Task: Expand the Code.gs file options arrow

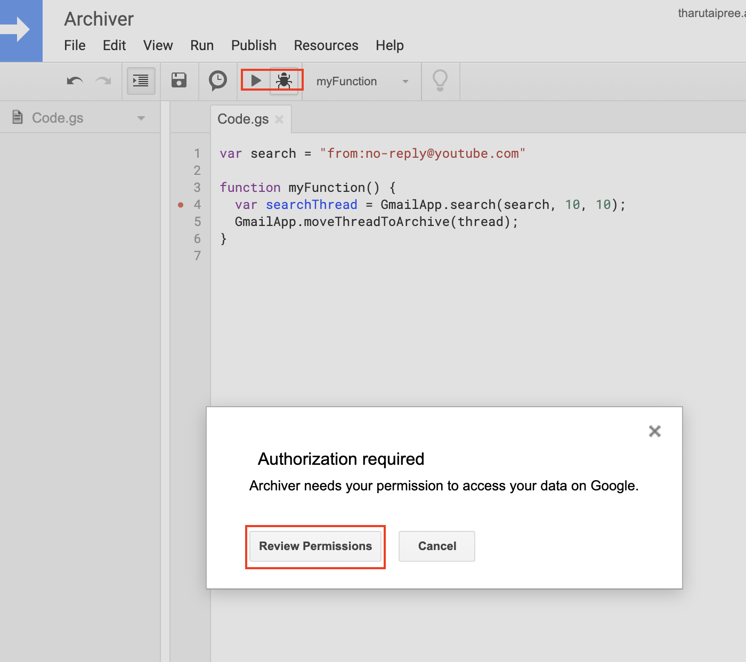Action: [x=141, y=118]
